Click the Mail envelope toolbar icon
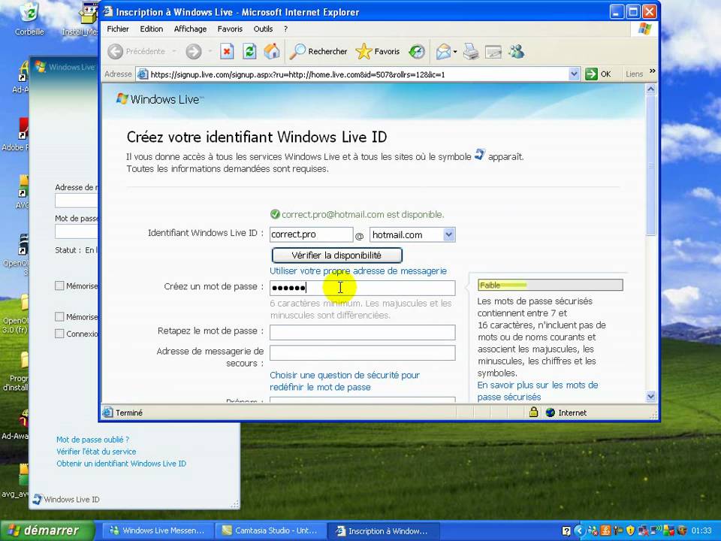This screenshot has height=541, width=721. click(x=443, y=52)
